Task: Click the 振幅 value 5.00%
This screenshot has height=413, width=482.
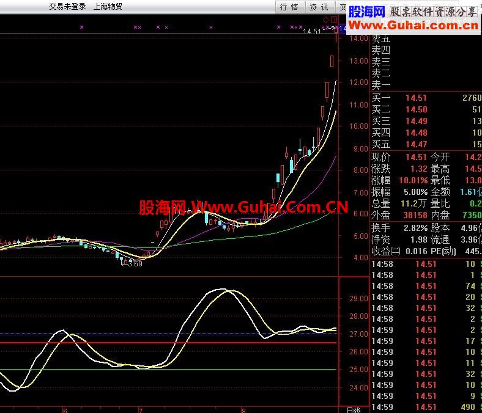Action: tap(415, 192)
